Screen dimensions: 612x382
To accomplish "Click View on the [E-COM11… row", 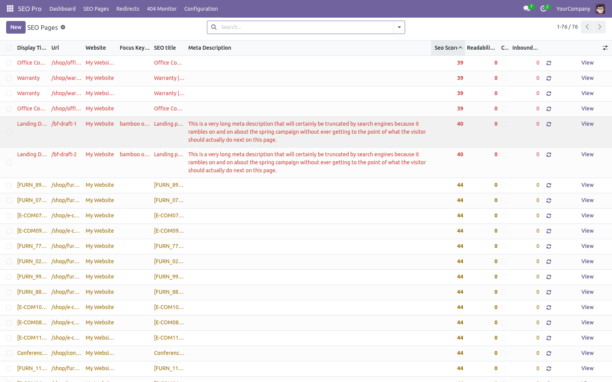I will click(587, 338).
